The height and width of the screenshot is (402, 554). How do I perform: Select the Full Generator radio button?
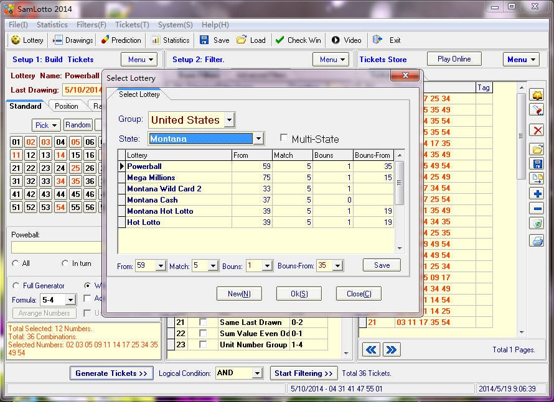pos(16,286)
